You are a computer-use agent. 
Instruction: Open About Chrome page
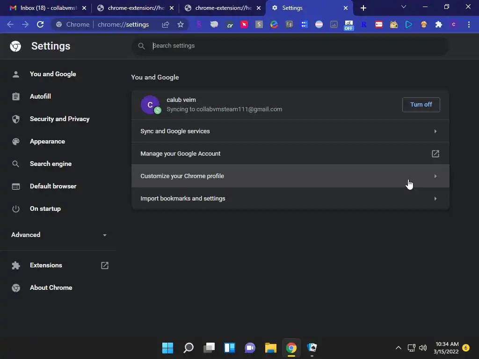(x=51, y=287)
